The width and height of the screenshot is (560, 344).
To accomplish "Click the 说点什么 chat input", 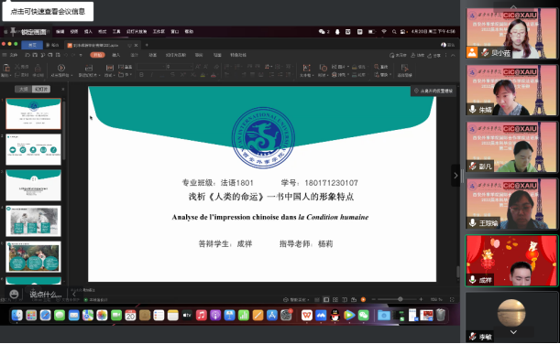I will point(45,295).
